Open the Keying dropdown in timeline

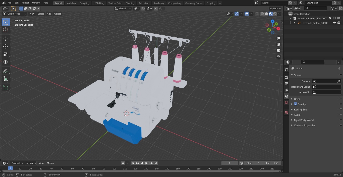point(31,163)
